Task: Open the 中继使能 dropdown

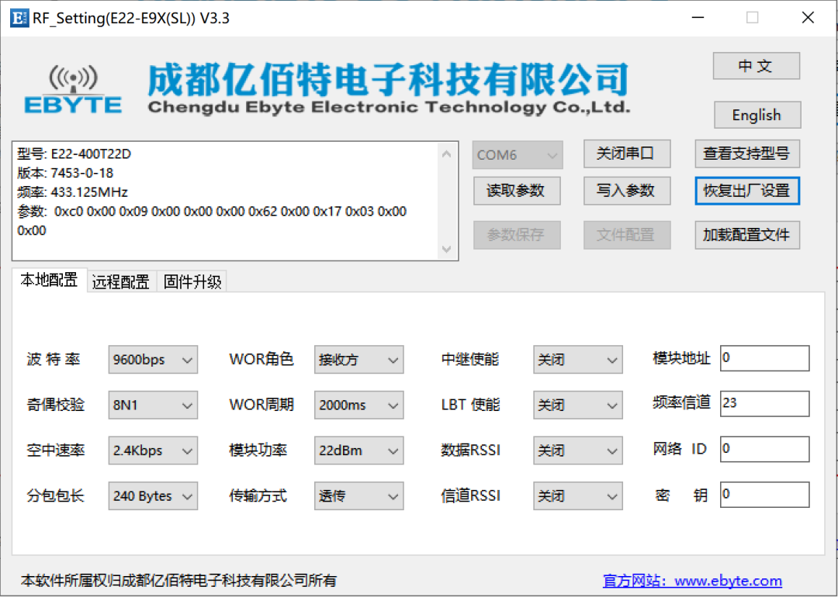Action: (578, 360)
